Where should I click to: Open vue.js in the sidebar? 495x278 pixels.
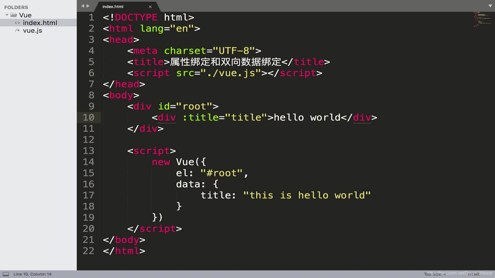(x=32, y=30)
